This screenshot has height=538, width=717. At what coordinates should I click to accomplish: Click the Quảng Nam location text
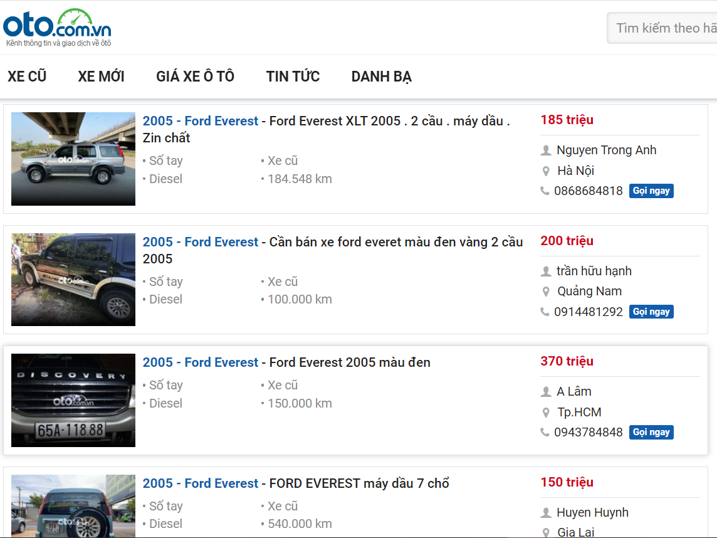(589, 292)
